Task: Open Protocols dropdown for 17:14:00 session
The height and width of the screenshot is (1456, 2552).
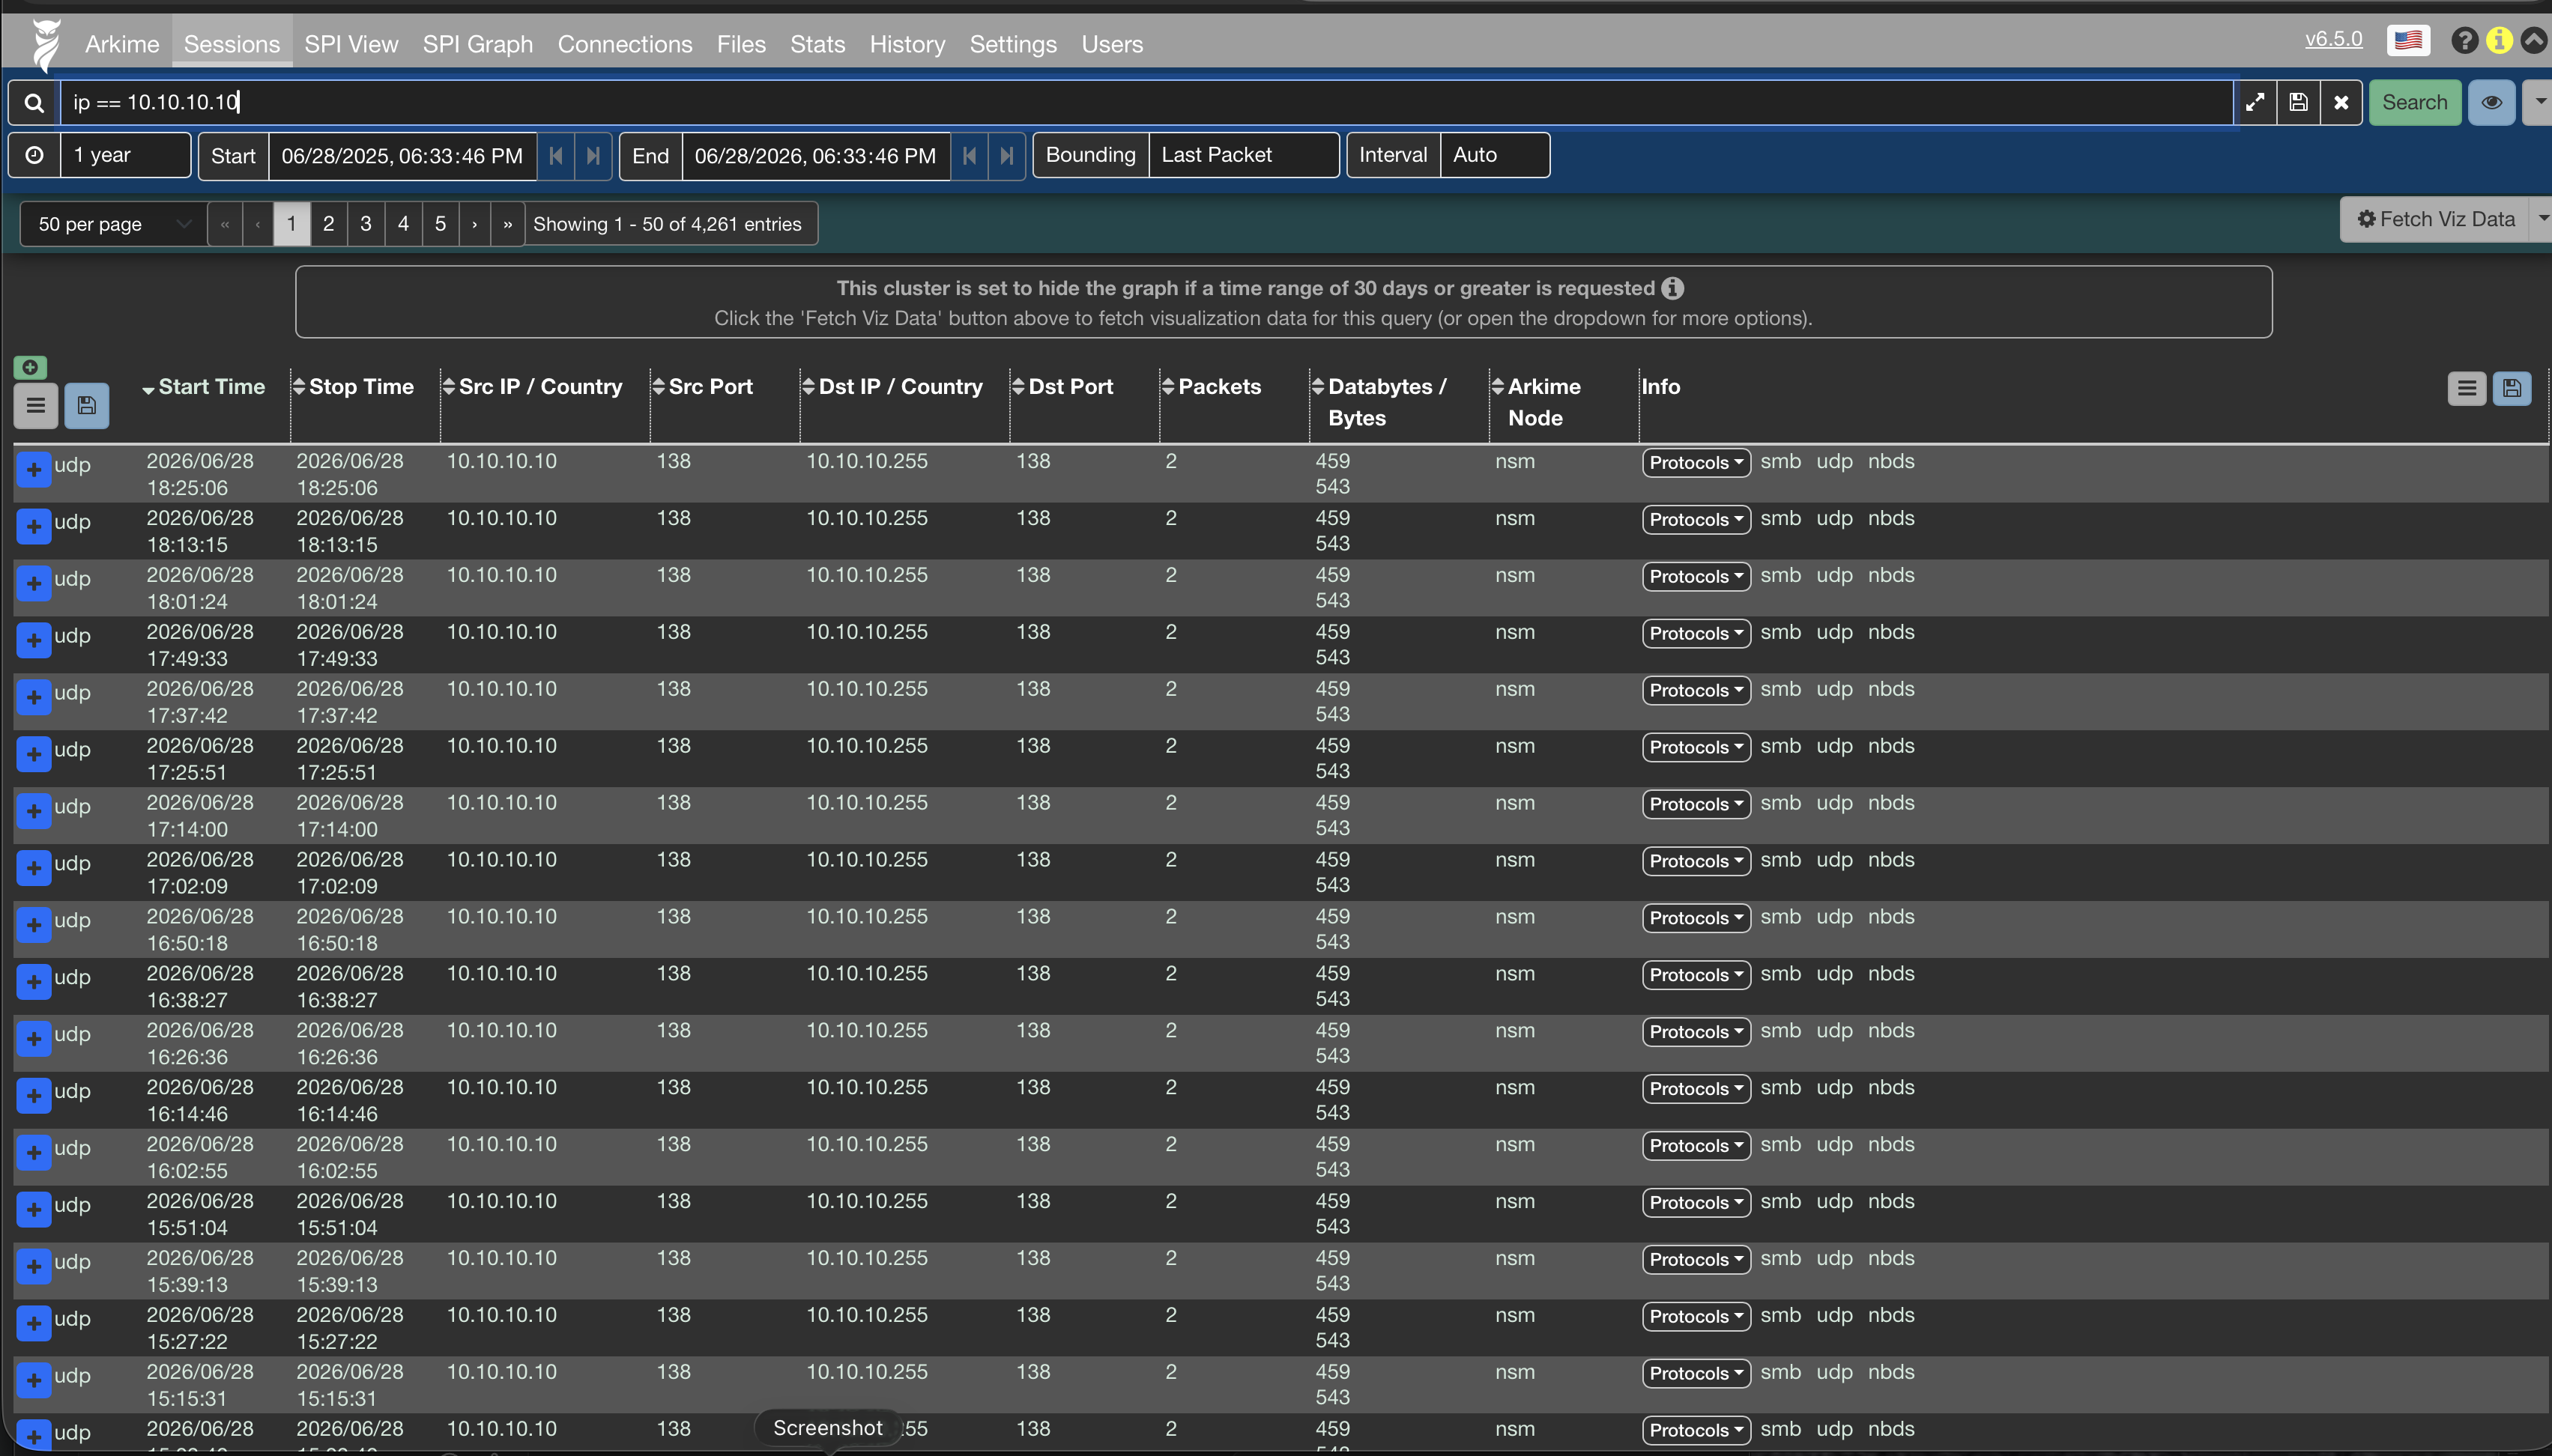Action: pyautogui.click(x=1696, y=804)
